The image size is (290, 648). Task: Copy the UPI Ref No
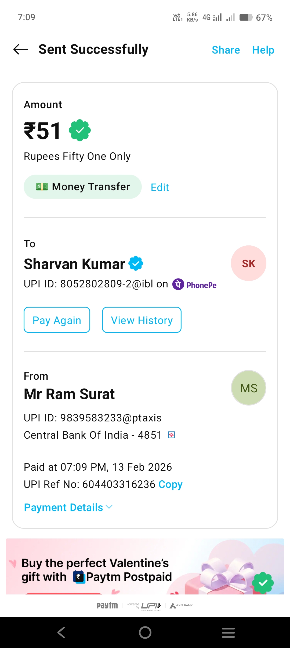click(171, 484)
